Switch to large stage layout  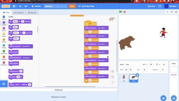[x=171, y=12]
